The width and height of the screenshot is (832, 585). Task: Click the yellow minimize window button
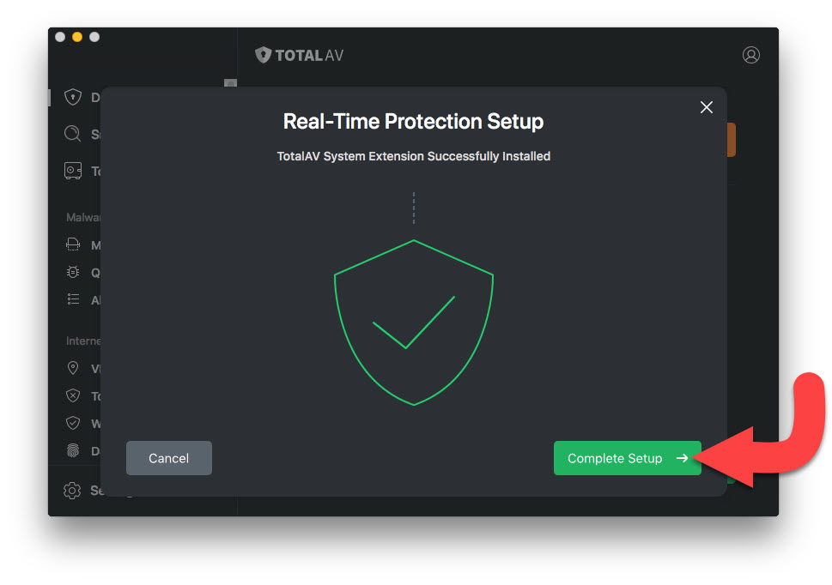pyautogui.click(x=77, y=37)
